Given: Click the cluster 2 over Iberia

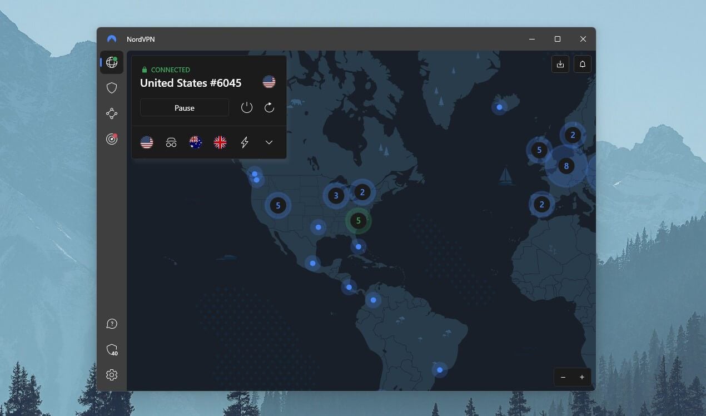Looking at the screenshot, I should pyautogui.click(x=542, y=205).
